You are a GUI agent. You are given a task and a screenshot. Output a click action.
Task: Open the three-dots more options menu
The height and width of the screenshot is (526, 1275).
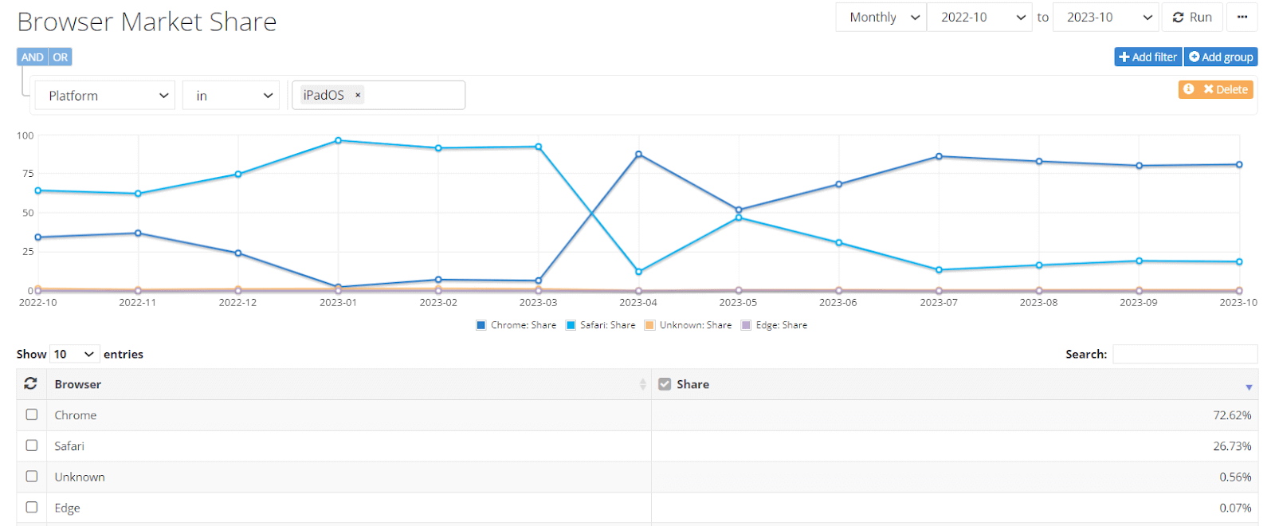point(1242,17)
